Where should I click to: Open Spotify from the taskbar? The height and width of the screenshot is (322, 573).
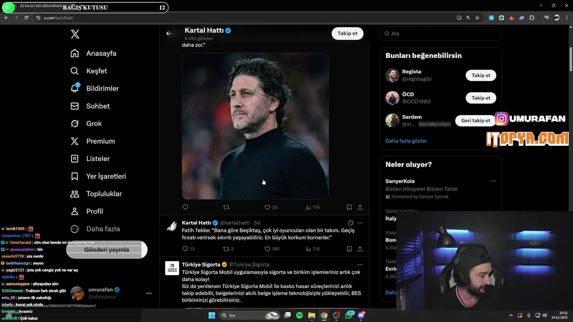coord(299,315)
